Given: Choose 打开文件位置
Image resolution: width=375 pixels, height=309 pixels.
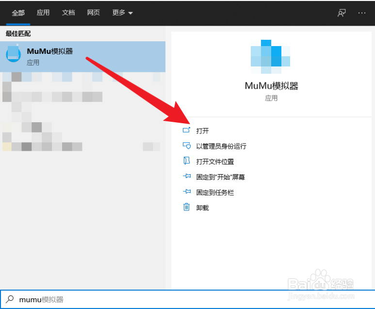Looking at the screenshot, I should pos(215,162).
